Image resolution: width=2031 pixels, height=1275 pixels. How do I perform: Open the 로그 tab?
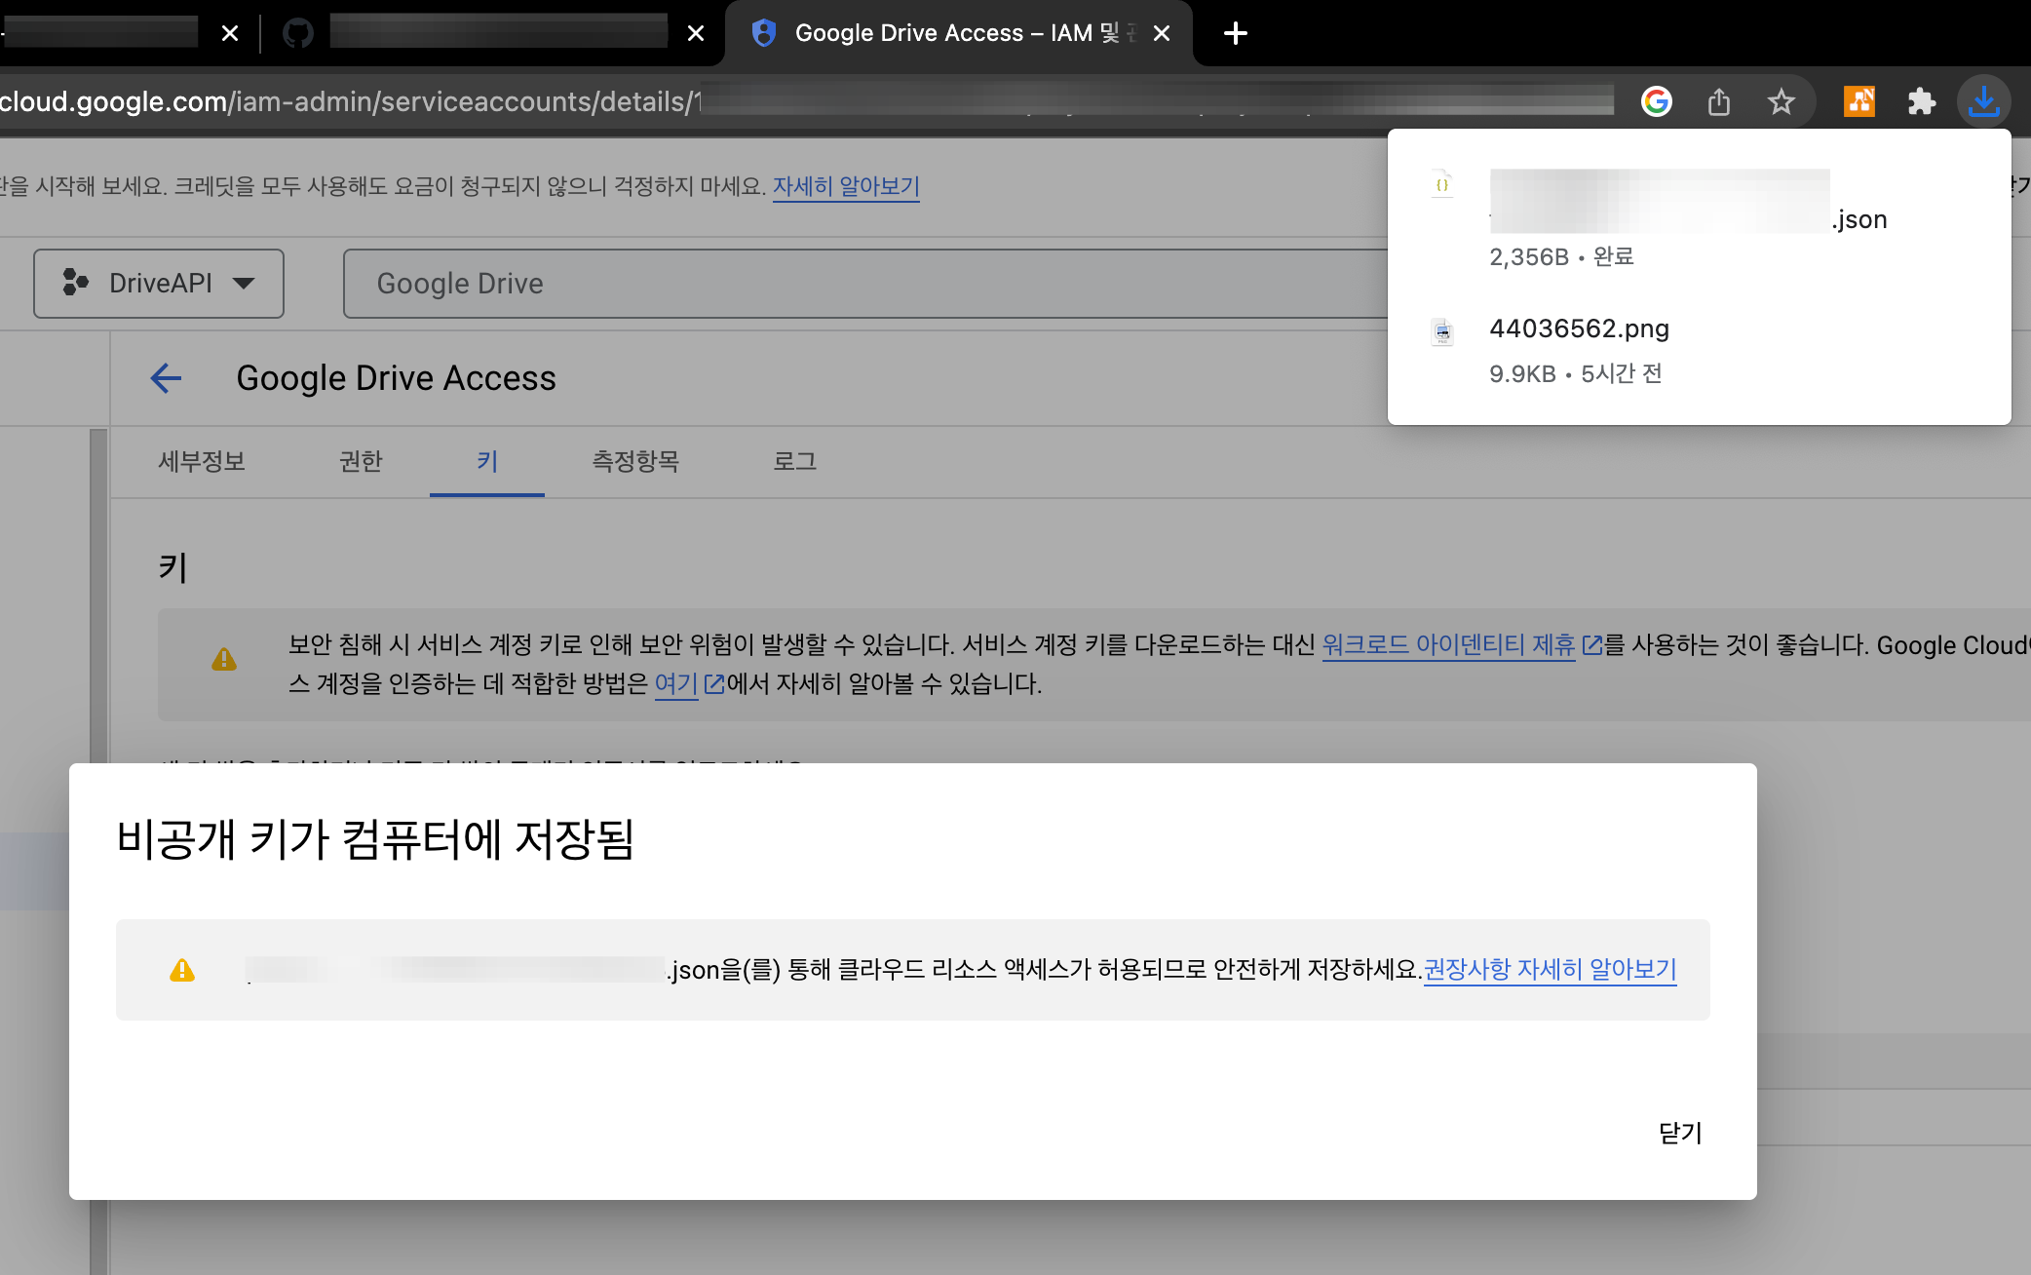(x=795, y=461)
